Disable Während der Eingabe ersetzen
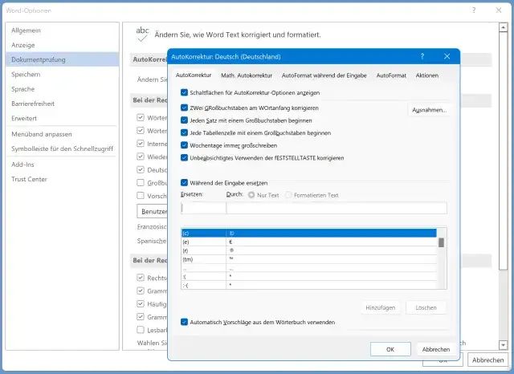The width and height of the screenshot is (514, 374). pos(185,183)
